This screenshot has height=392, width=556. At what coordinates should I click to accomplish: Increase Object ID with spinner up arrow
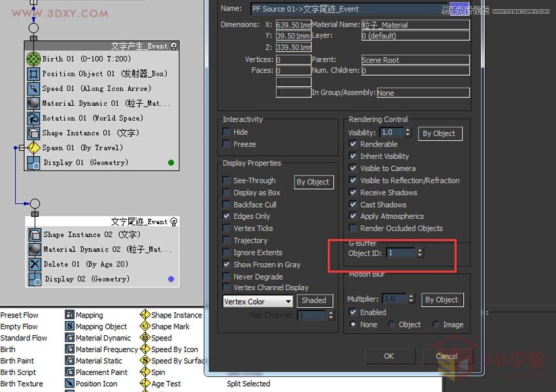(x=420, y=250)
